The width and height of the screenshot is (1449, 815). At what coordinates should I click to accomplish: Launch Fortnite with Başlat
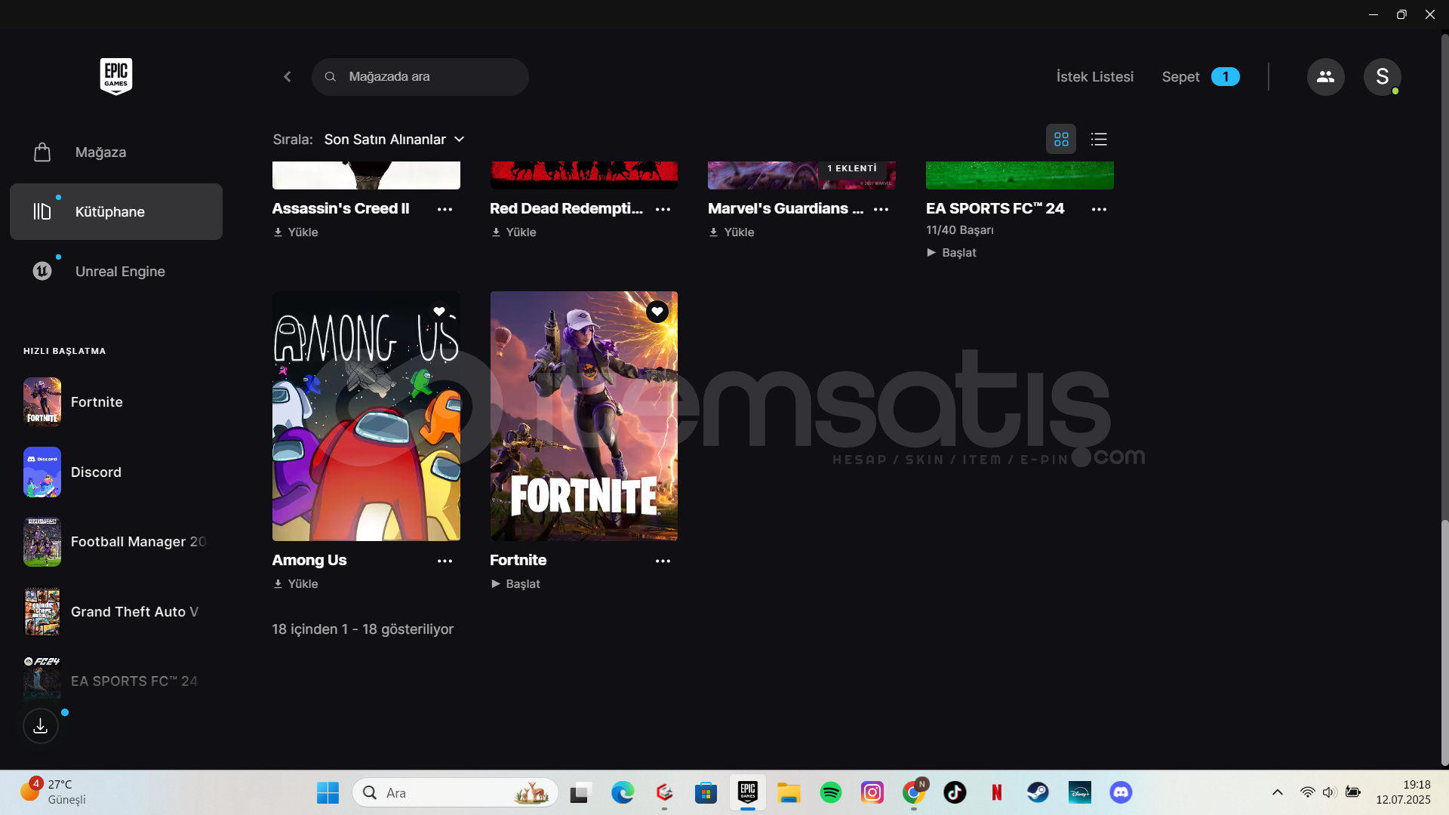tap(515, 584)
